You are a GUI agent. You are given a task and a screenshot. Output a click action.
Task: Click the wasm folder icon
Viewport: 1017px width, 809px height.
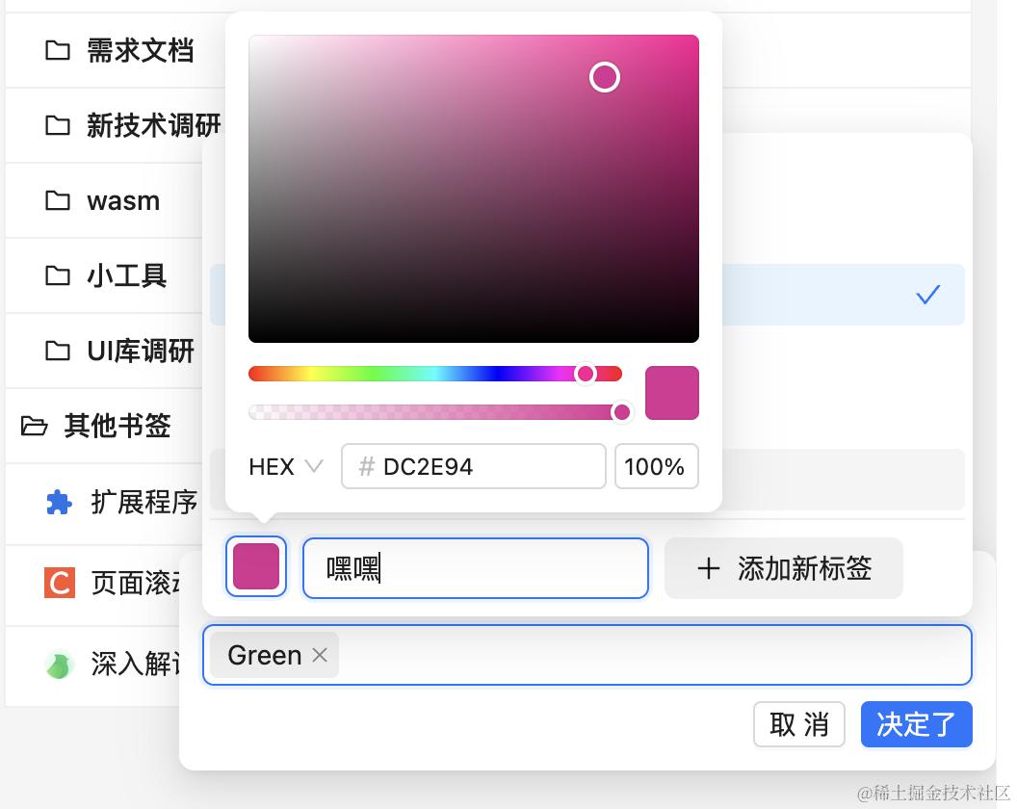[x=58, y=200]
